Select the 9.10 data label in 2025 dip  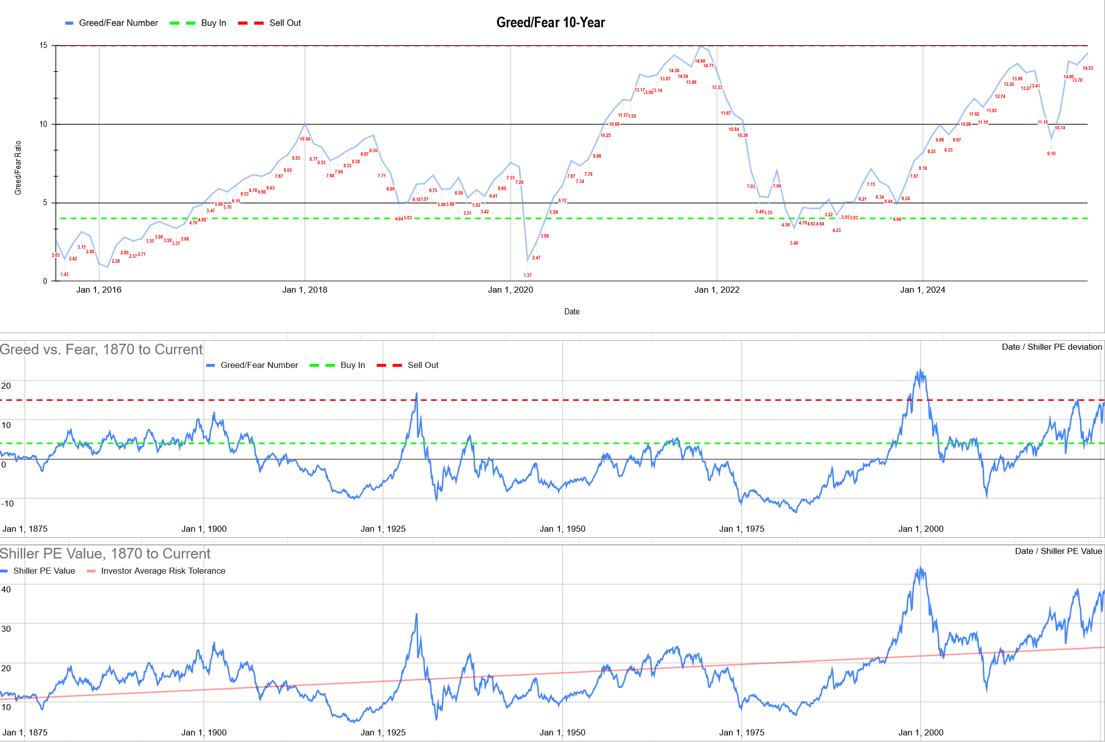pyautogui.click(x=1051, y=154)
